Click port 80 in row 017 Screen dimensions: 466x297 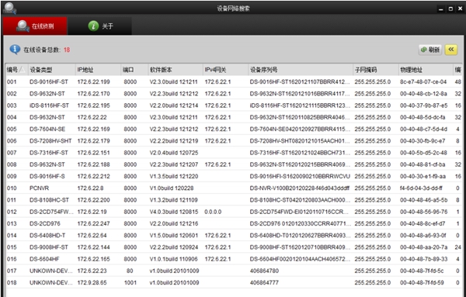click(x=130, y=271)
